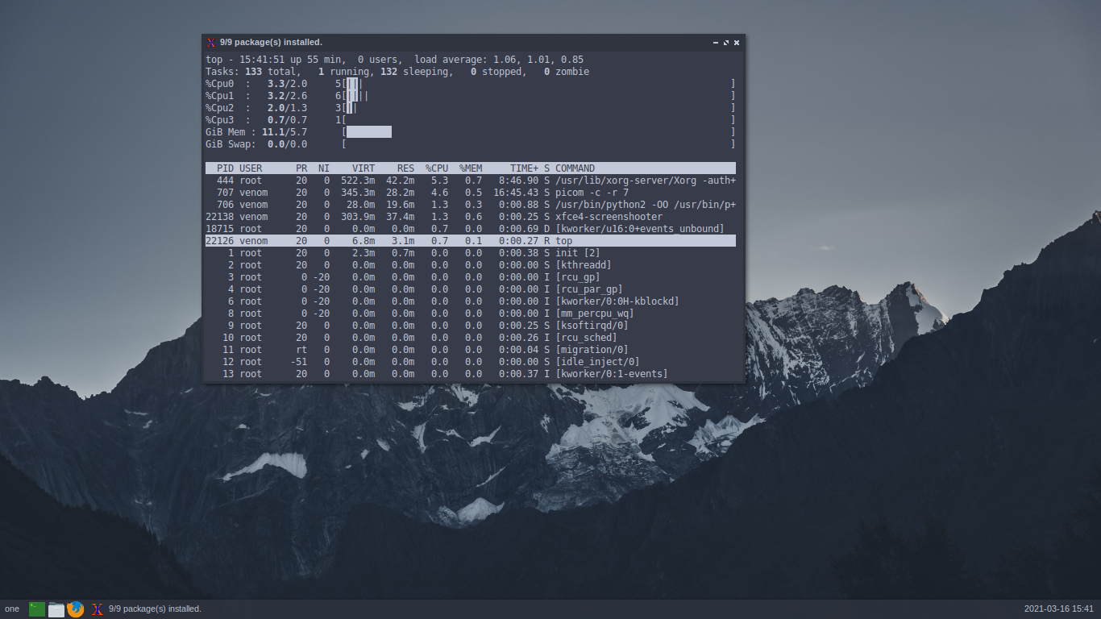Click the 'one' workspace label
1101x619 pixels.
pos(12,609)
